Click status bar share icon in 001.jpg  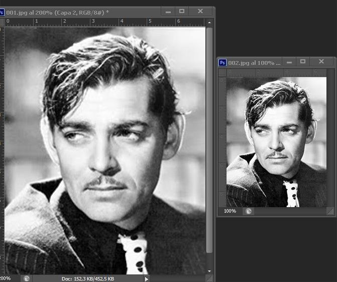click(x=27, y=279)
